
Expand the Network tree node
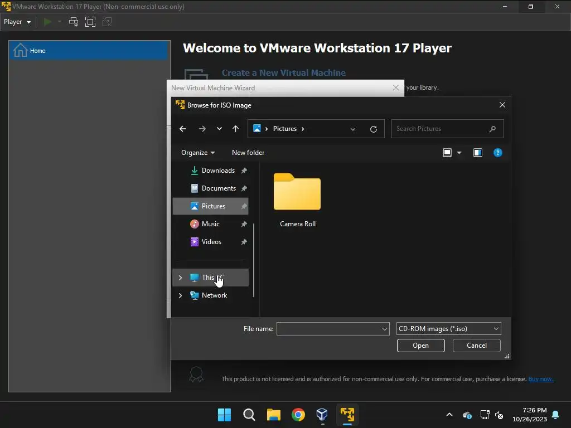click(x=180, y=295)
